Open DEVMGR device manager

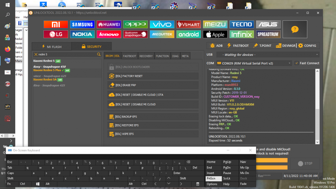286,45
